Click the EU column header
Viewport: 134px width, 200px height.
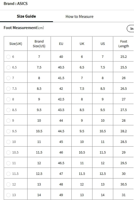tap(61, 44)
